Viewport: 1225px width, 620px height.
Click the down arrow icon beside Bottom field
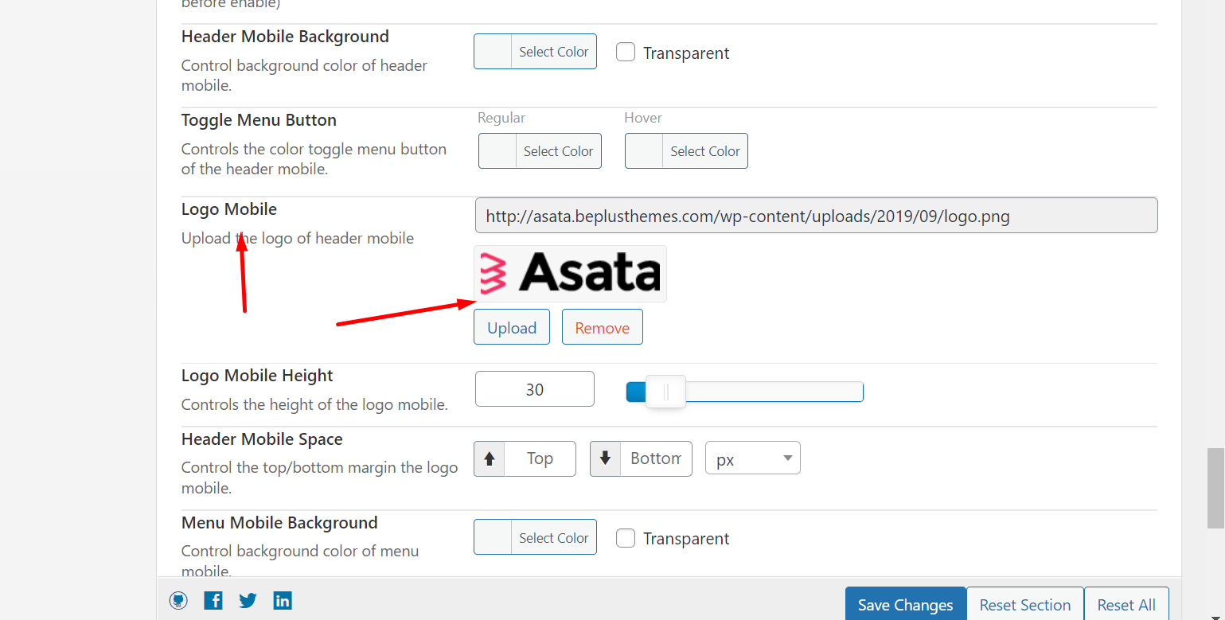click(605, 458)
